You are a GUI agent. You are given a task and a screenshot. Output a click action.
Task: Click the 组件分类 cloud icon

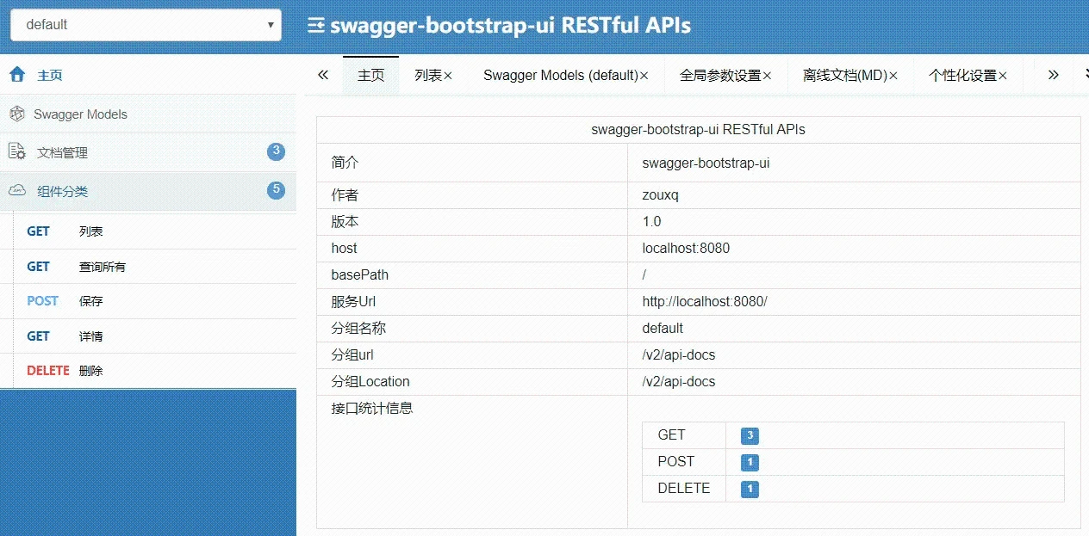pyautogui.click(x=17, y=191)
